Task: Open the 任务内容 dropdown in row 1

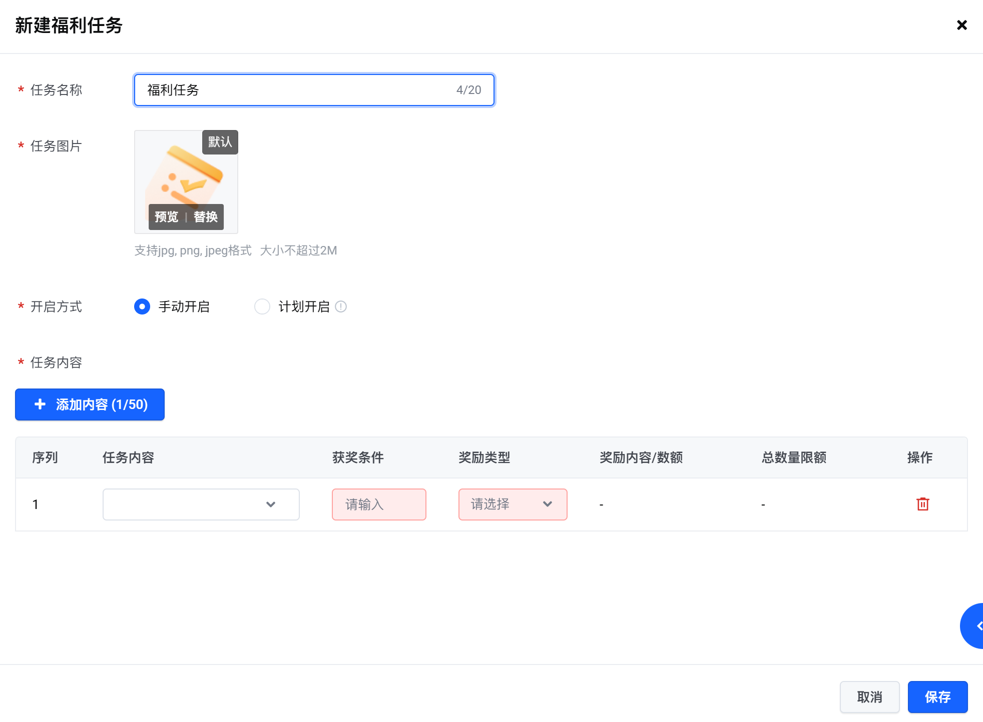Action: tap(201, 504)
